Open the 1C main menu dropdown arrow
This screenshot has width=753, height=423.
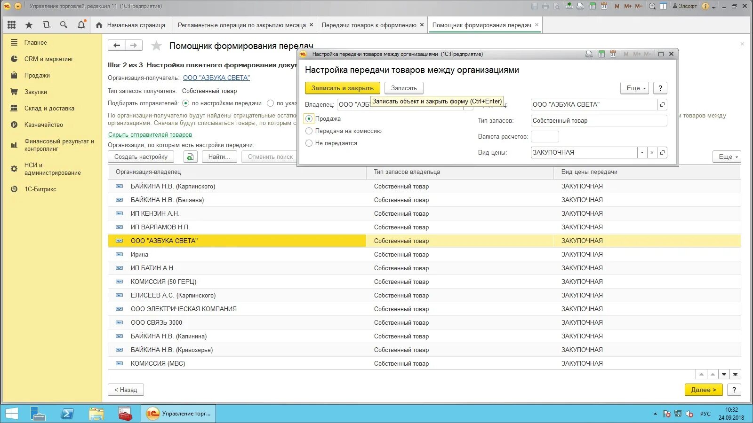pyautogui.click(x=18, y=6)
